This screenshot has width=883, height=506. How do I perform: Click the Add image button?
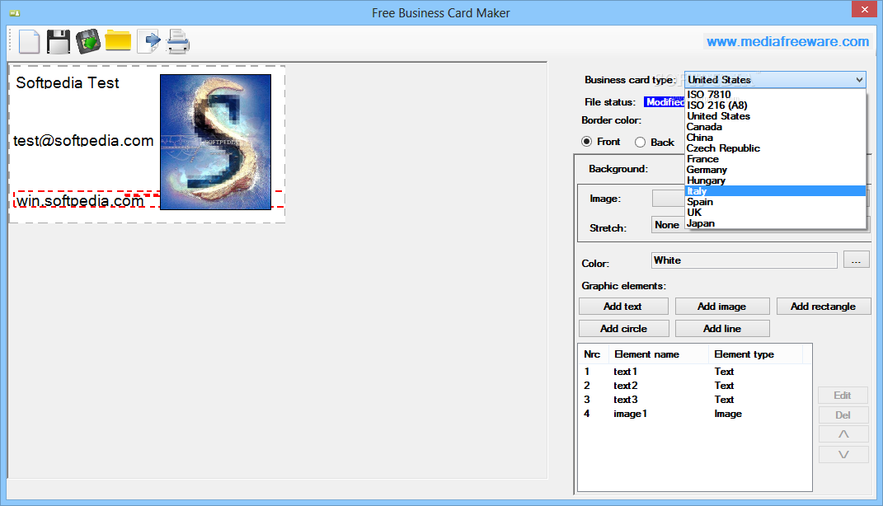722,307
